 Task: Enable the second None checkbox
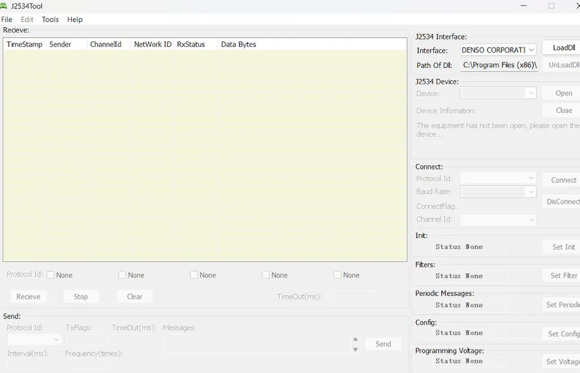(x=122, y=275)
